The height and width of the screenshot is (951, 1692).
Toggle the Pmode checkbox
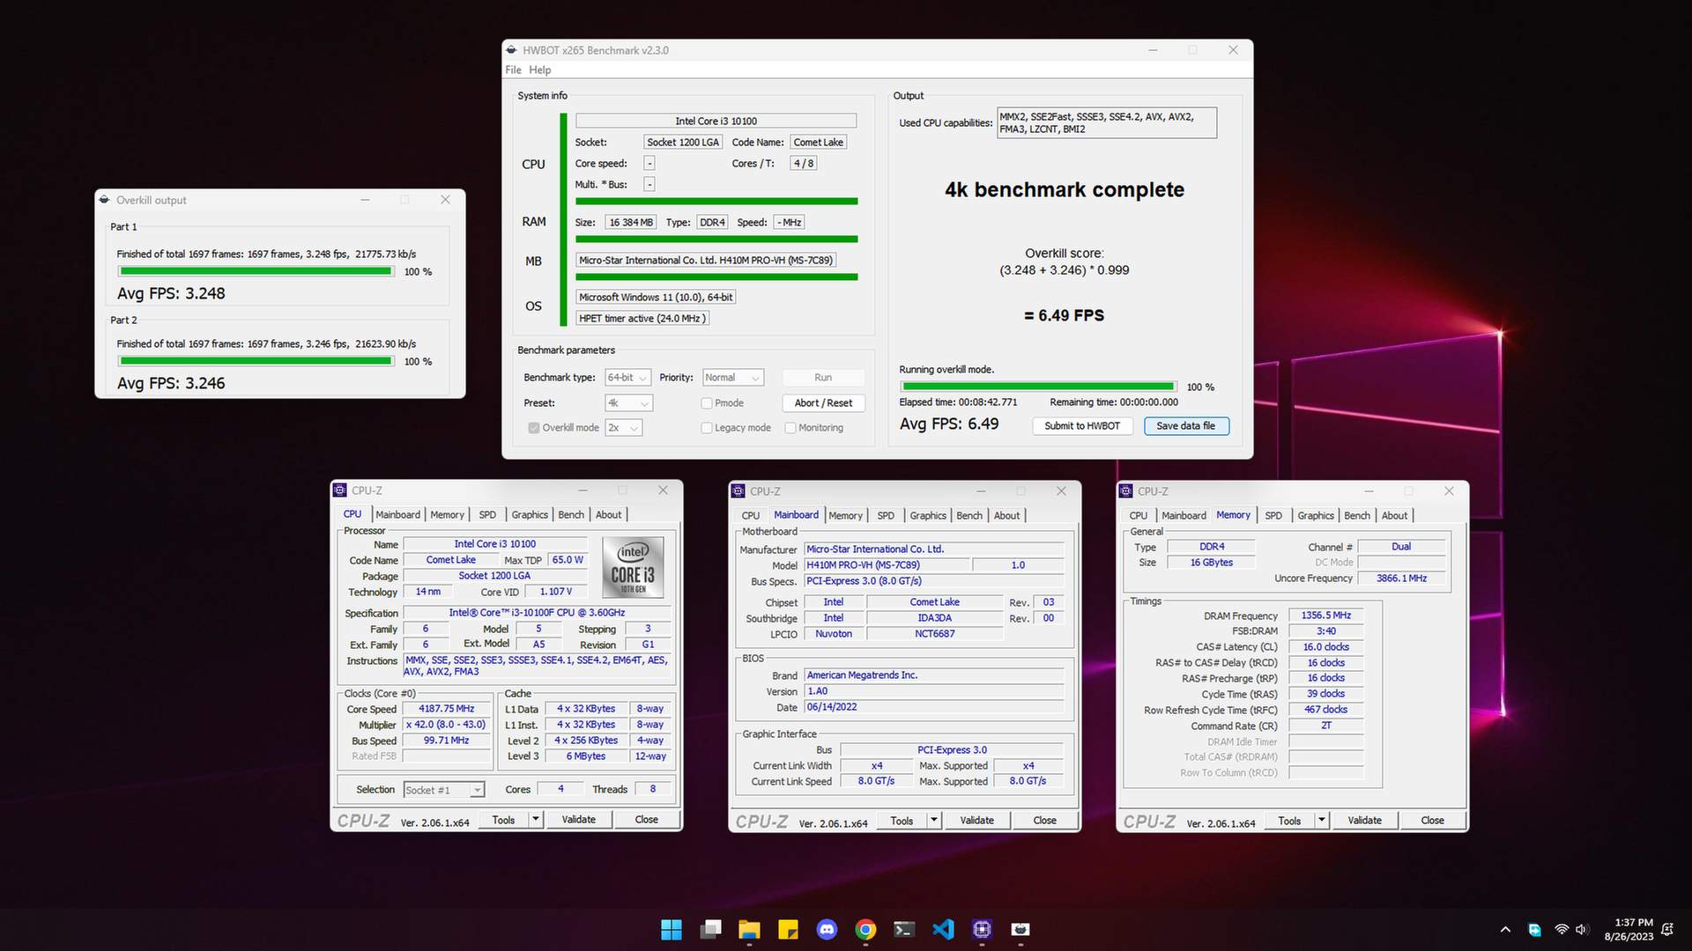click(x=707, y=403)
